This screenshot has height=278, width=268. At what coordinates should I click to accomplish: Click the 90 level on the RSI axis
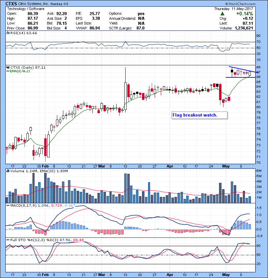(258, 36)
